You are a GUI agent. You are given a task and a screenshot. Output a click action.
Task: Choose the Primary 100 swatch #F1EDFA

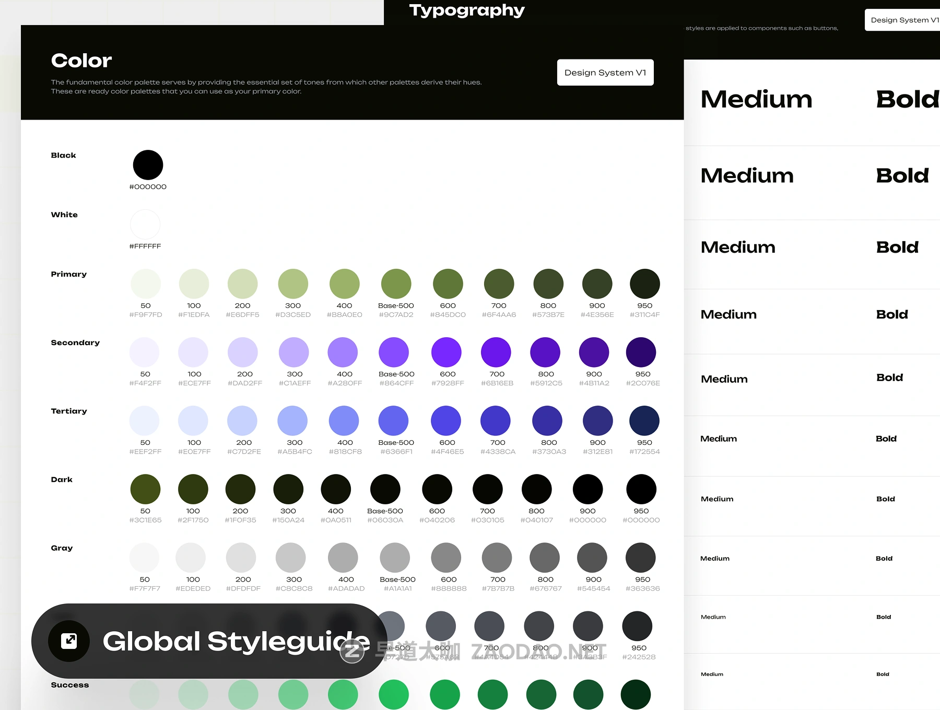(194, 284)
